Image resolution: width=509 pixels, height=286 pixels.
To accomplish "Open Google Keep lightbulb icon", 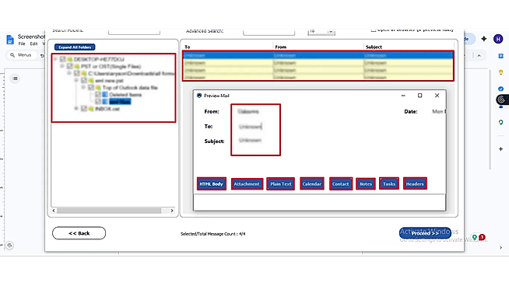I will click(500, 72).
